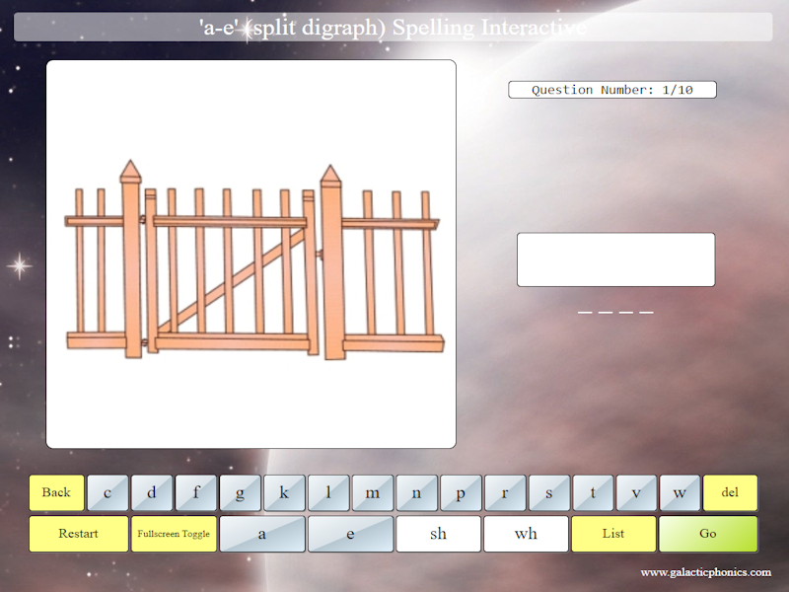Open the word List
This screenshot has width=789, height=592.
(x=613, y=534)
